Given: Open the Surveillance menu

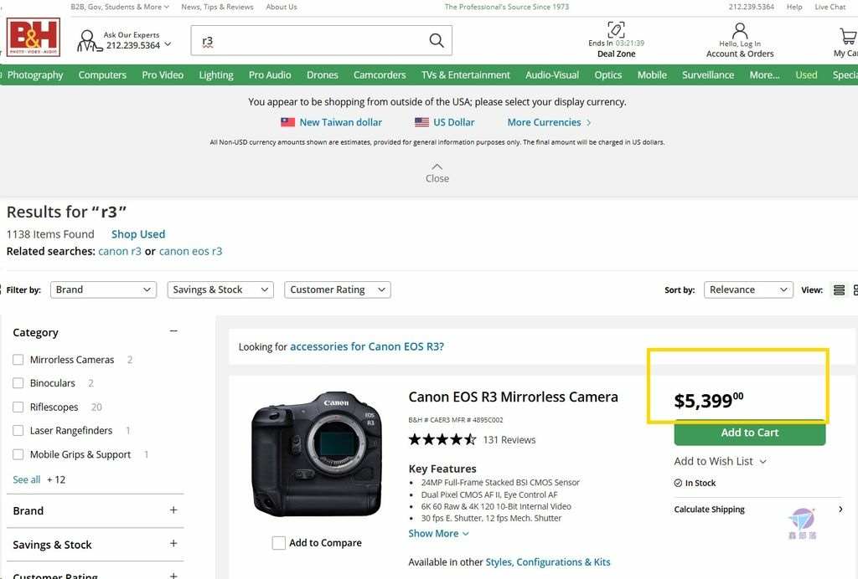Looking at the screenshot, I should [708, 74].
